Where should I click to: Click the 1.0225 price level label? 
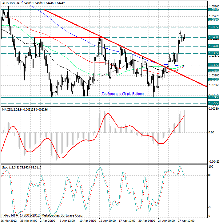pyautogui.click(x=213, y=103)
